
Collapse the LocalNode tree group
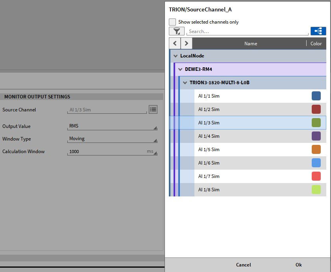click(176, 56)
